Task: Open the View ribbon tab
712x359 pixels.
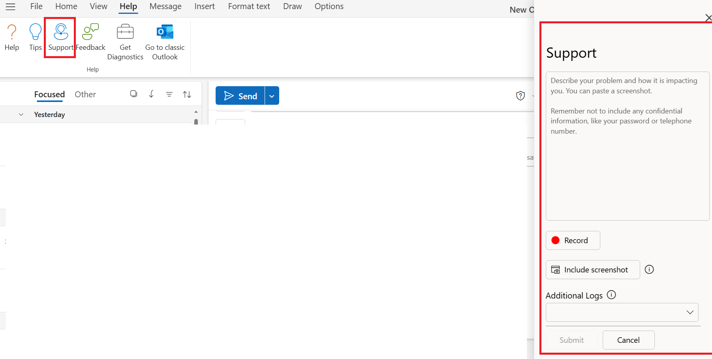Action: 98,6
